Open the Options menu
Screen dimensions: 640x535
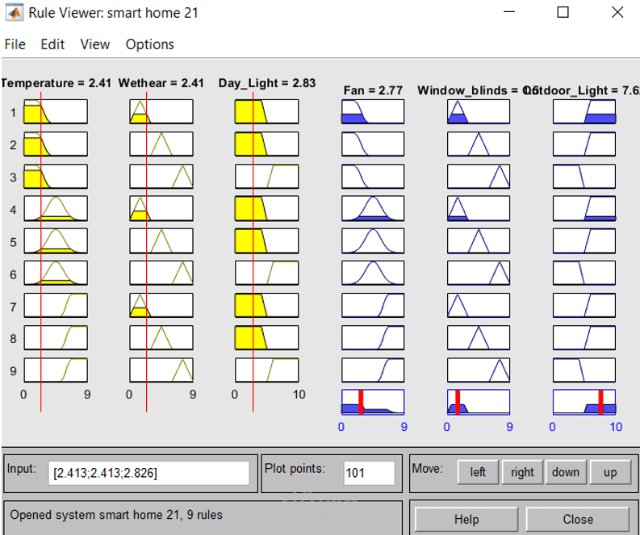tap(149, 44)
